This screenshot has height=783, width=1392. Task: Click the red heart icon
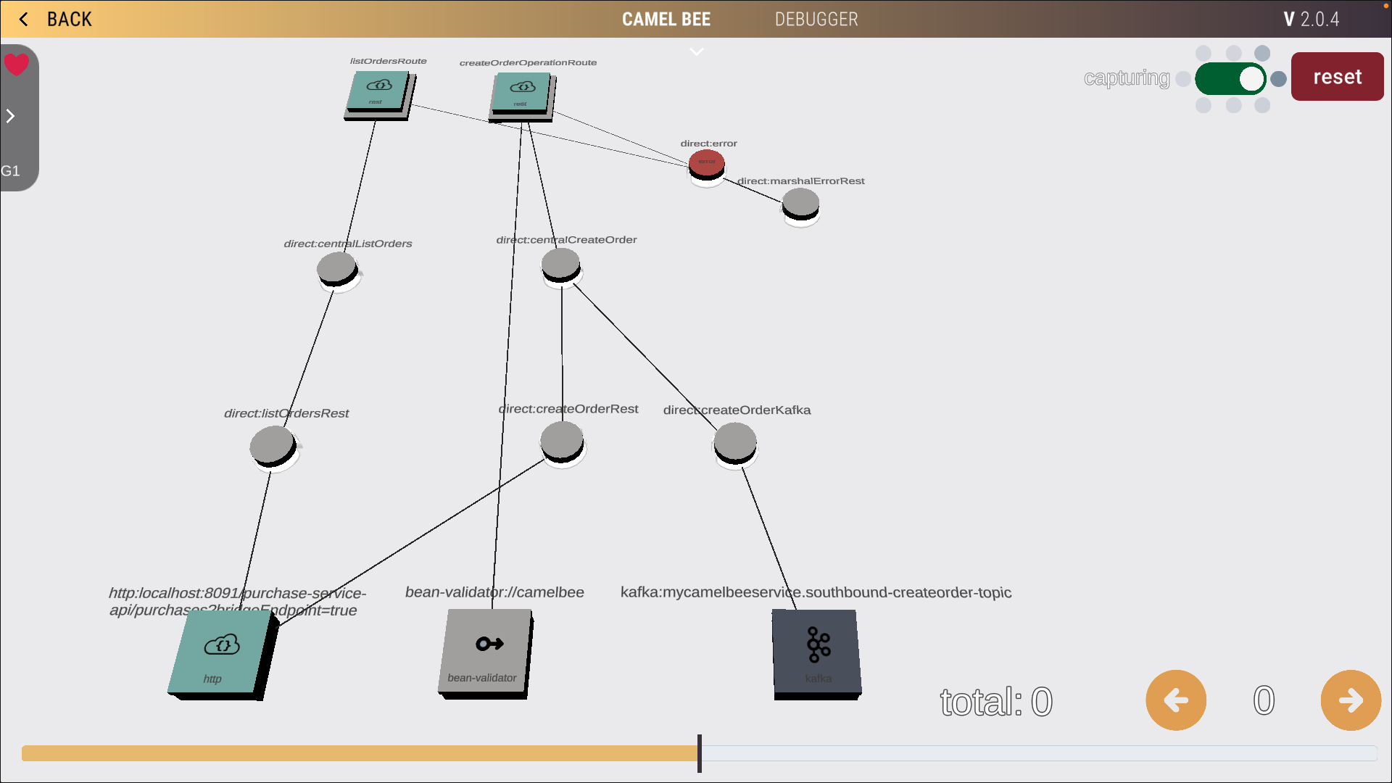pyautogui.click(x=16, y=65)
